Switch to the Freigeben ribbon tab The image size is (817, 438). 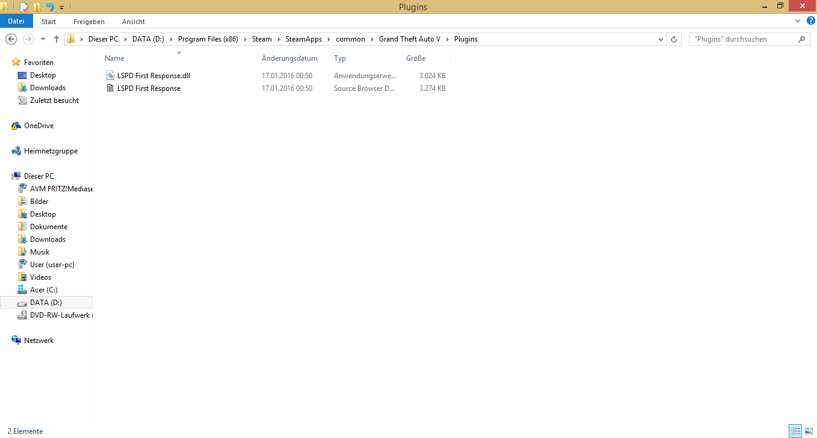pyautogui.click(x=89, y=21)
